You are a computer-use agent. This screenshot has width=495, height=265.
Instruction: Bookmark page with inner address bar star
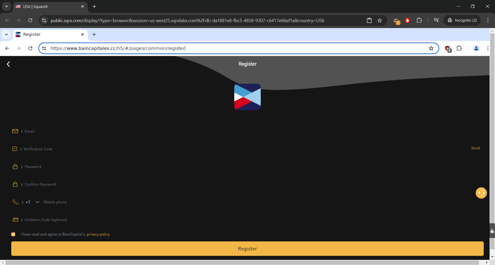point(431,48)
